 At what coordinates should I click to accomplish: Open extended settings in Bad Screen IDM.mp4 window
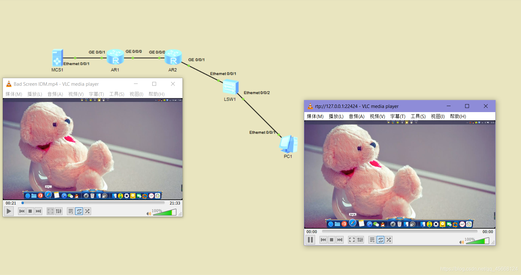[59, 211]
